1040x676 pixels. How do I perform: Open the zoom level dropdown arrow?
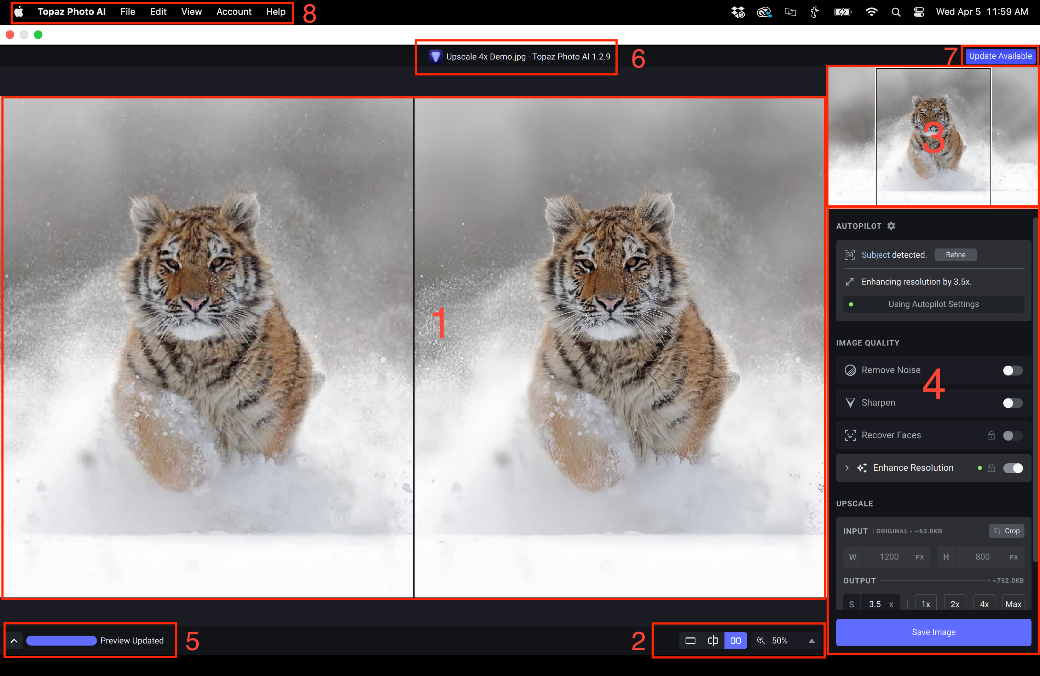[x=811, y=641]
